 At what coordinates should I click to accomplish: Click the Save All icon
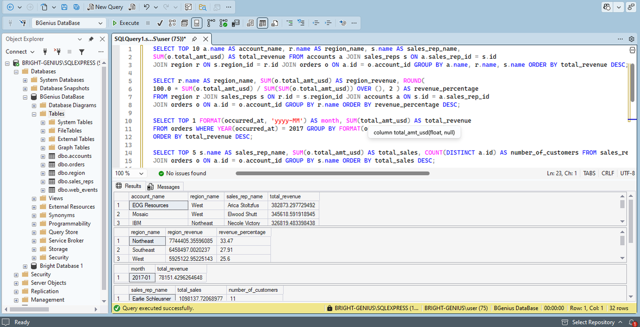pos(76,7)
